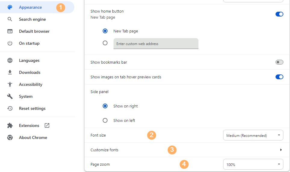
Task: Go to About Chrome page
Action: pos(33,137)
